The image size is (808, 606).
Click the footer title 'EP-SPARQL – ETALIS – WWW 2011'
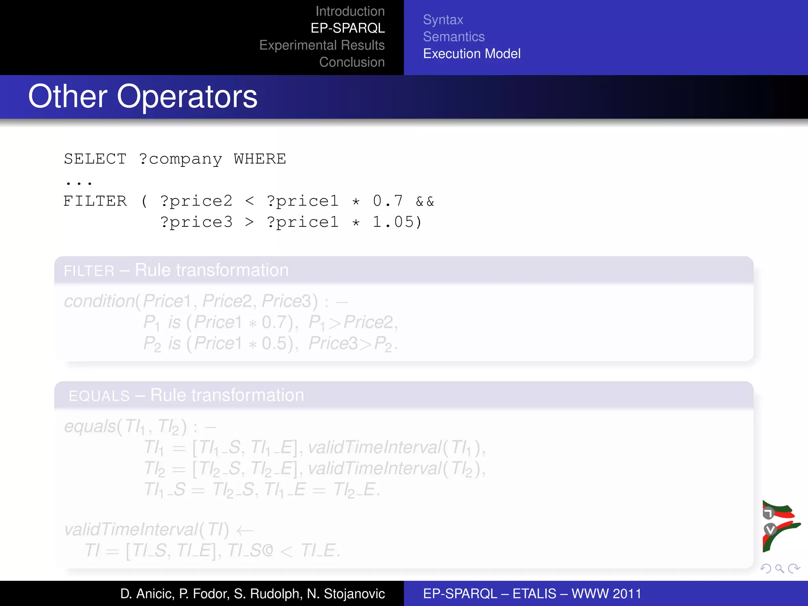[532, 593]
